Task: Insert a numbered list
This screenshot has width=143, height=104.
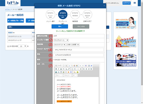Action: (x=72, y=69)
